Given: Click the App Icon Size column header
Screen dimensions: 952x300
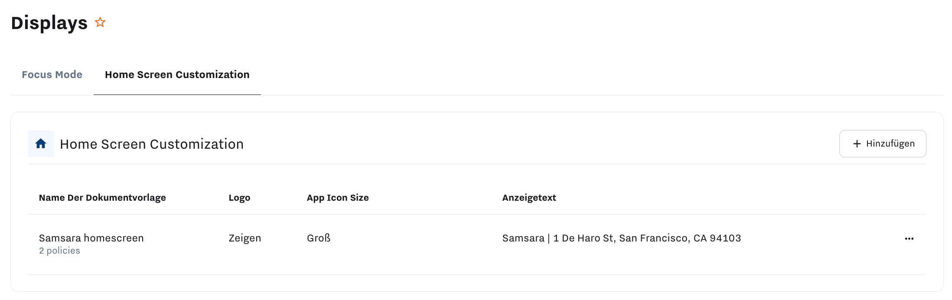Looking at the screenshot, I should tap(338, 198).
